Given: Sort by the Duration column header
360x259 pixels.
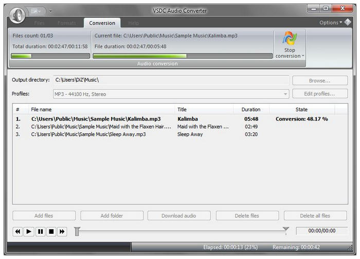Looking at the screenshot, I should click(251, 109).
